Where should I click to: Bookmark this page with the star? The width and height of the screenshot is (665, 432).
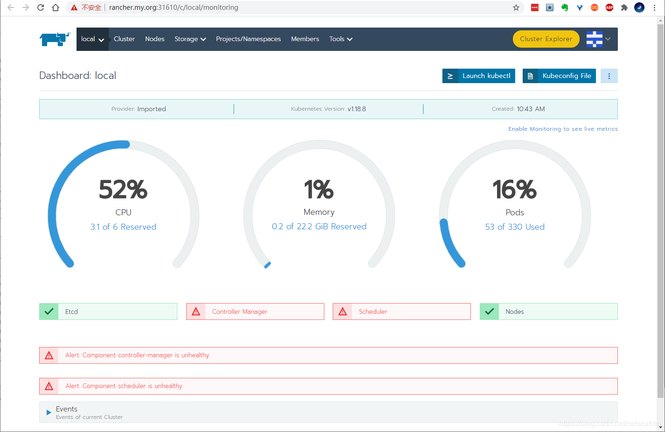516,7
